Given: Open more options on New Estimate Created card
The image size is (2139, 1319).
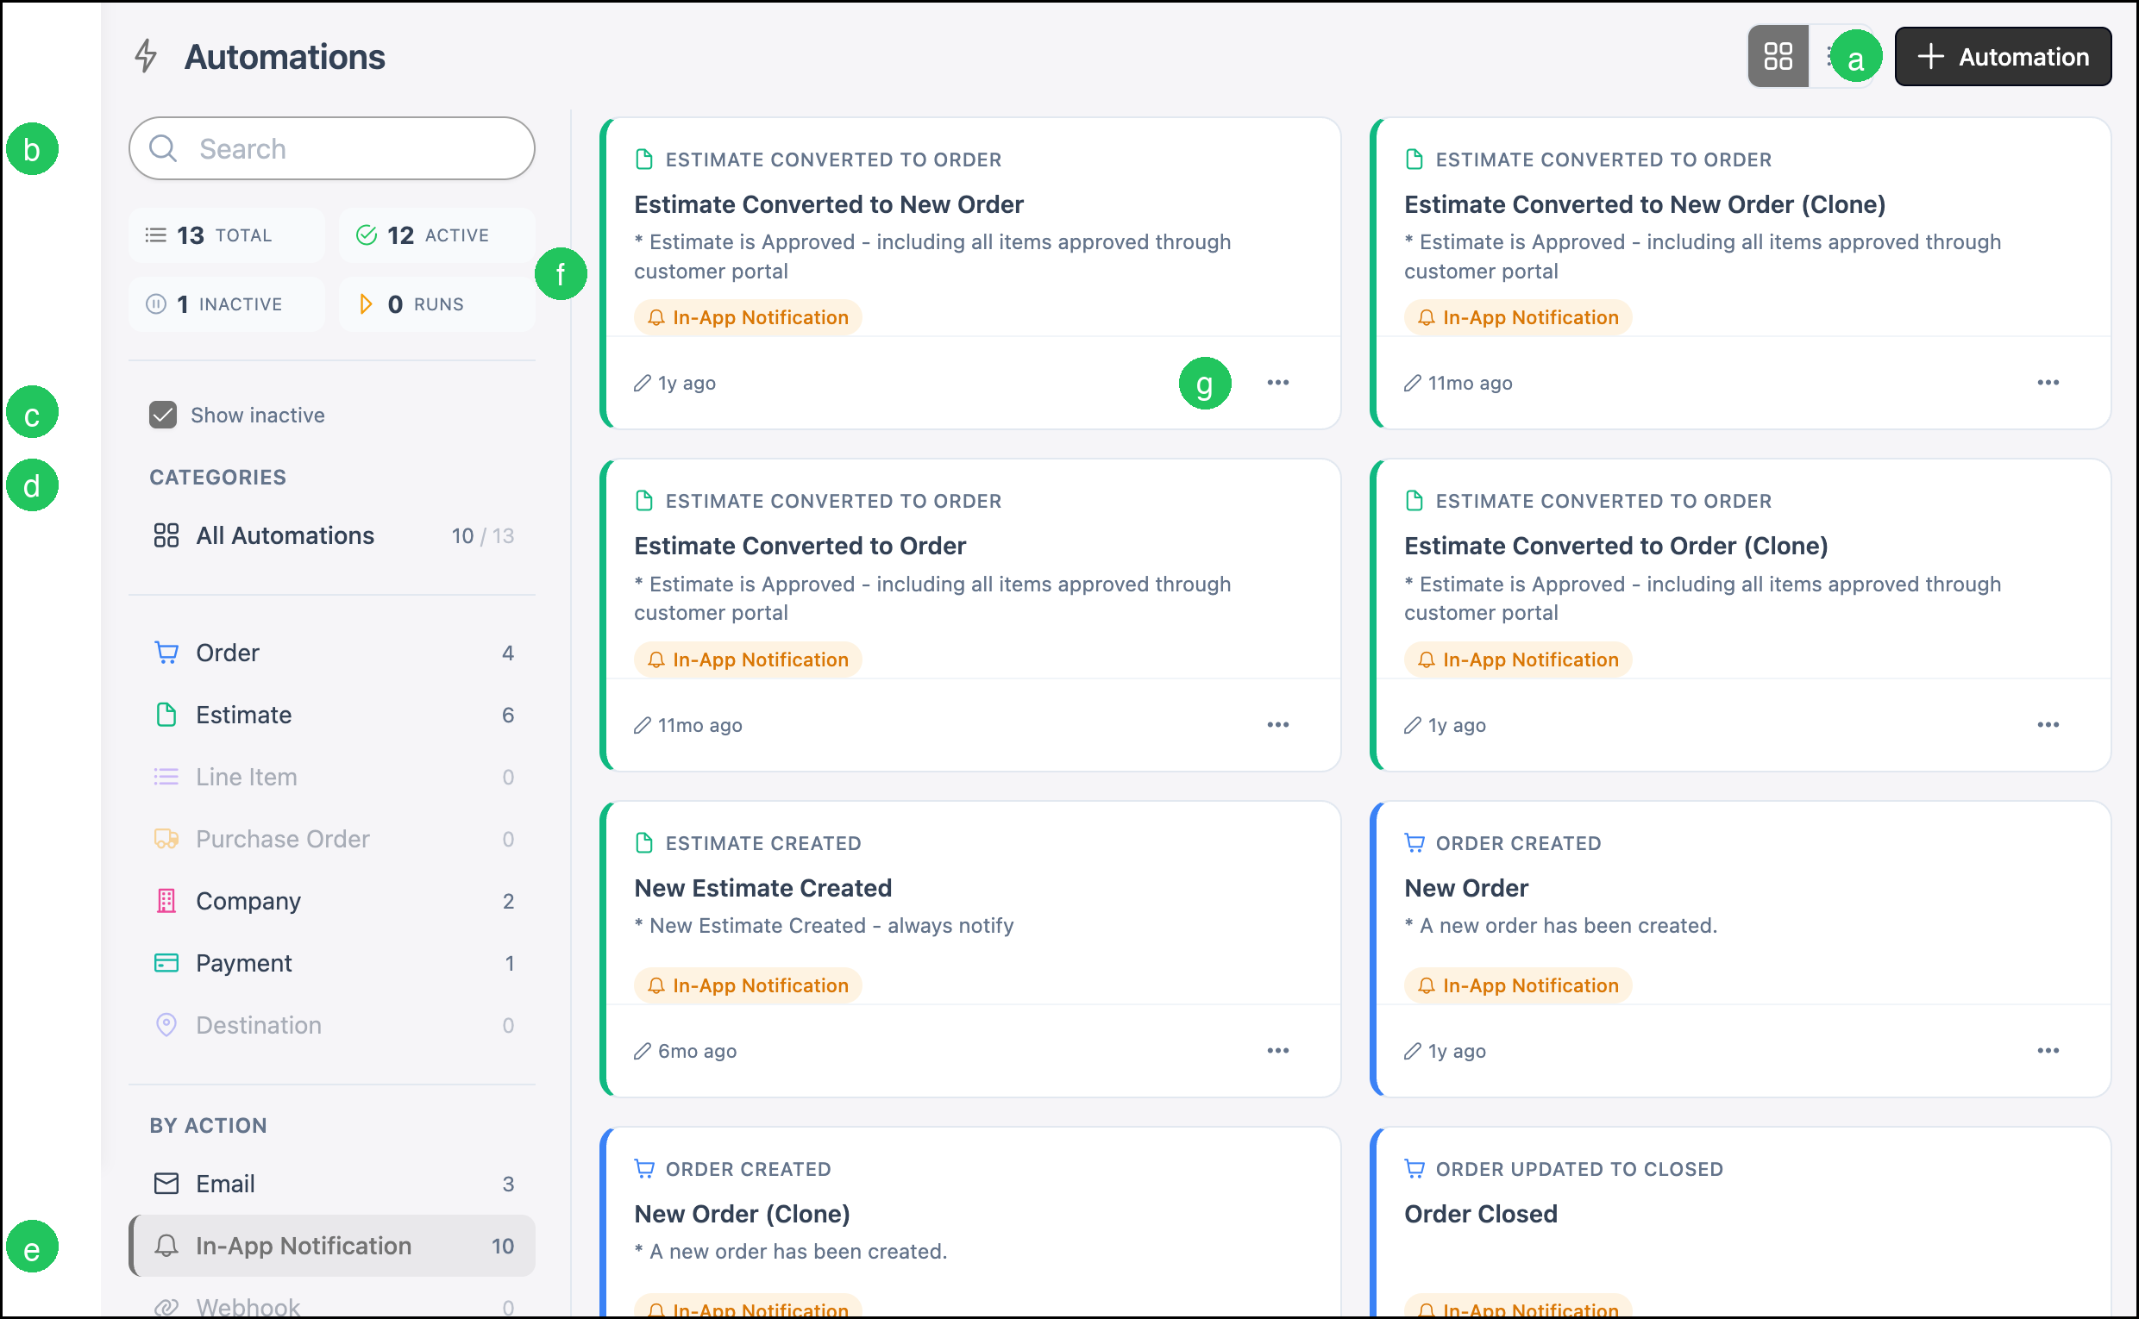Looking at the screenshot, I should click(x=1277, y=1050).
